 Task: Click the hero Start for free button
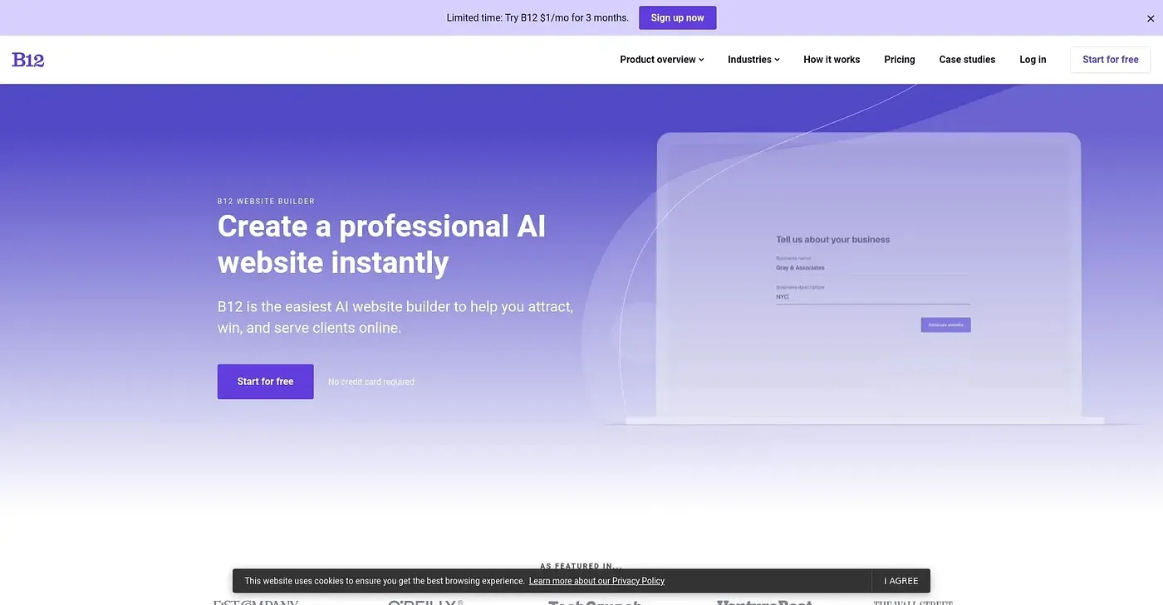[265, 382]
